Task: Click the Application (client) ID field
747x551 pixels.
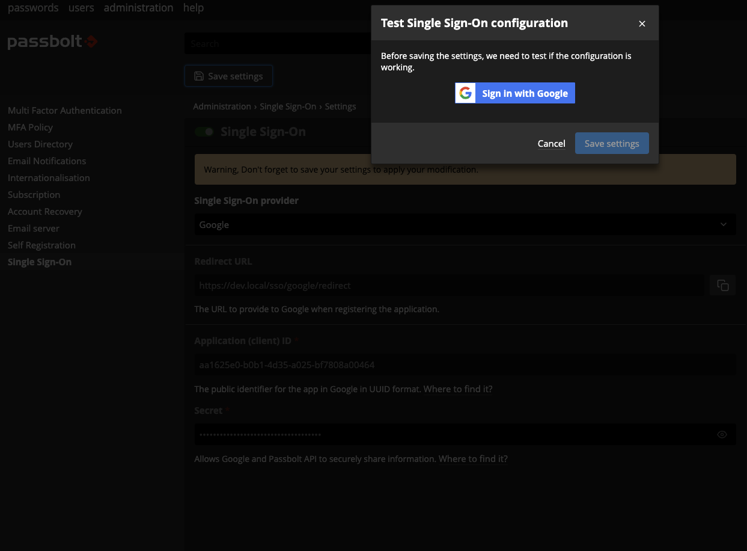Action: pos(465,365)
